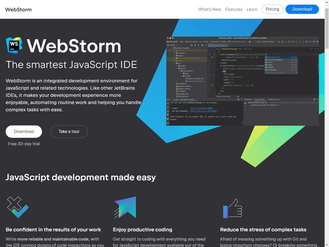Viewport: 329px width, 247px height.
Task: Rerun the yarn task from the Run panel
Action: (x=168, y=103)
